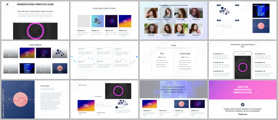Open bottom card Title here - 04 with purple sphere
Screen dimensions: 278x120
tap(197, 108)
